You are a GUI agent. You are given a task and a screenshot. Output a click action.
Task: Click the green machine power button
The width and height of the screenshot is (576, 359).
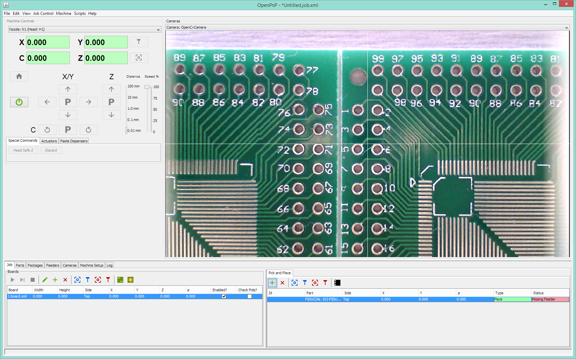click(x=19, y=102)
